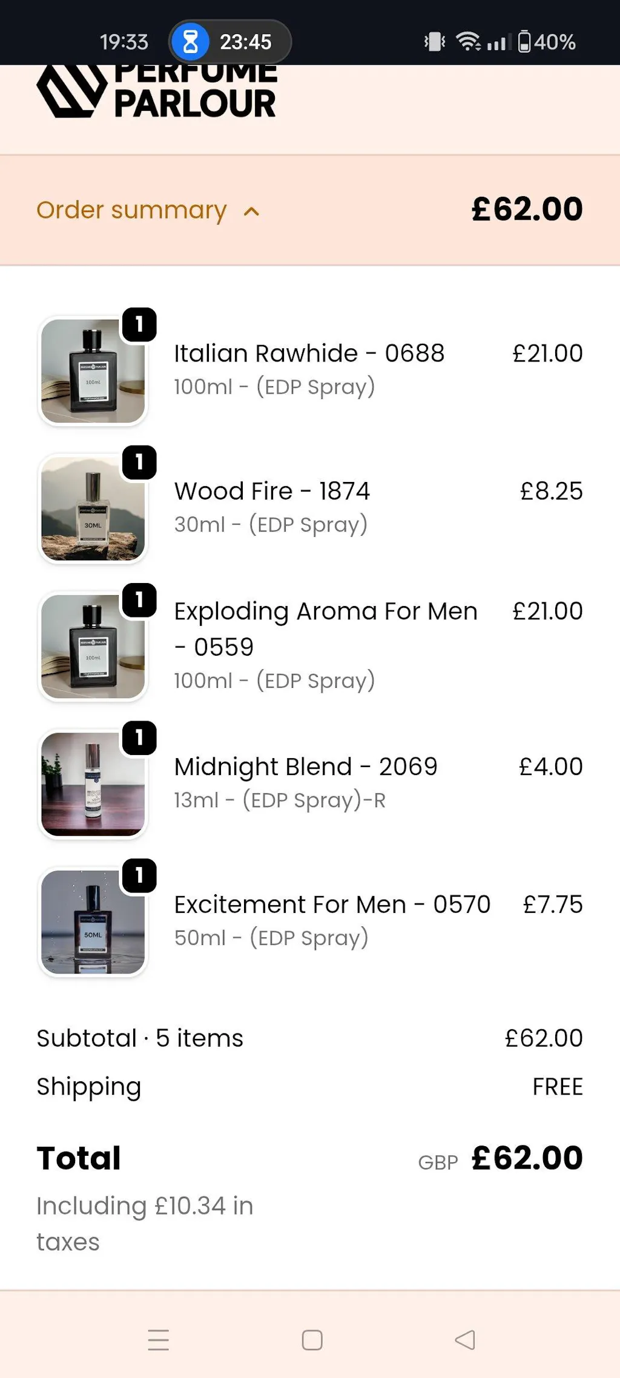Viewport: 620px width, 1378px height.
Task: Tap the battery status icon
Action: [x=525, y=42]
